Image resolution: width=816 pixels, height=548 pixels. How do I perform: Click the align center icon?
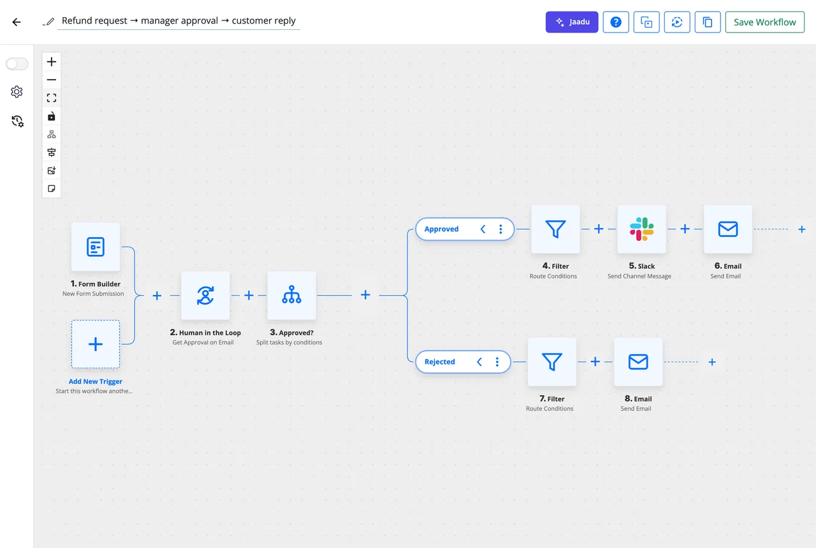point(52,152)
